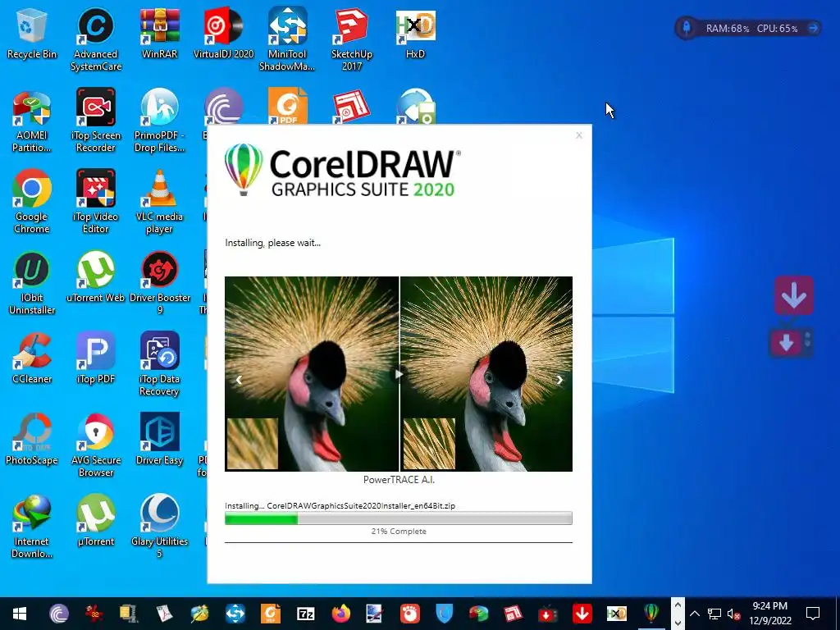Open red download arrow taskbar app
The height and width of the screenshot is (630, 840).
[x=582, y=614]
